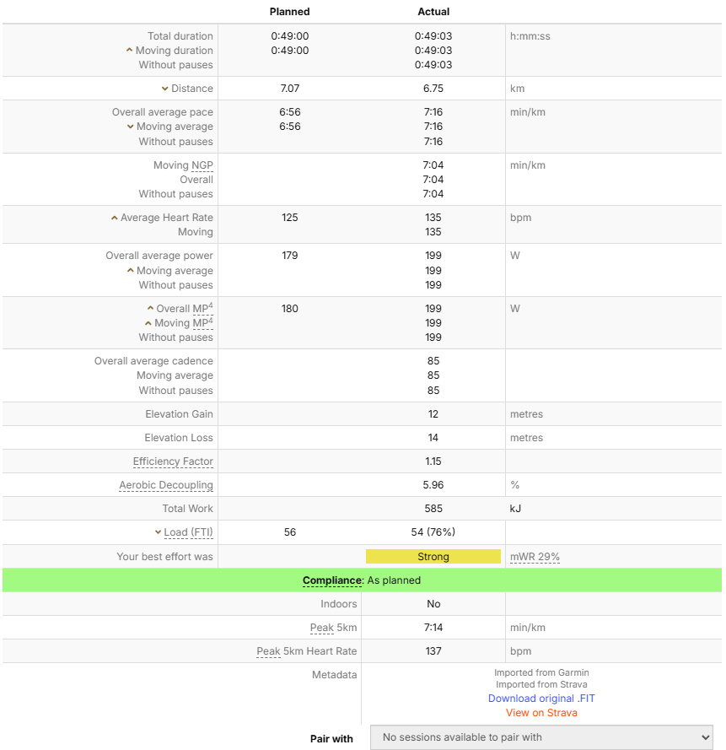Screen dimensions: 726x750
Task: Click the Load (FTI) label
Action: (189, 532)
